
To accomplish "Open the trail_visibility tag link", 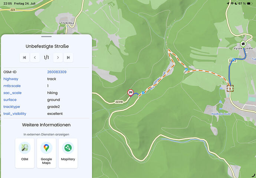I will 15,114.
